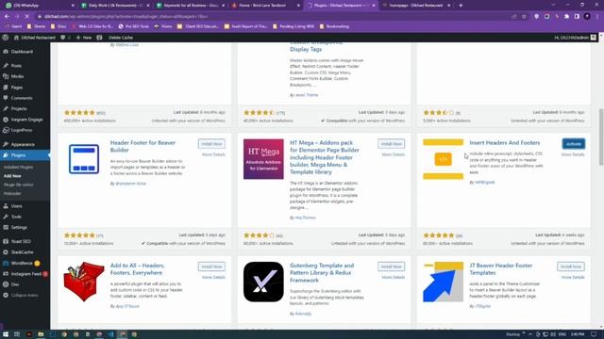Viewport: 604px width, 339px height.
Task: Click the Wordfence sidebar icon
Action: pos(6,264)
